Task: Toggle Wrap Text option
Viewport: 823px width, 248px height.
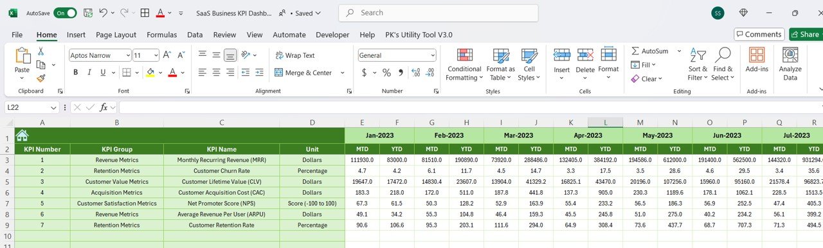Action: 295,55
